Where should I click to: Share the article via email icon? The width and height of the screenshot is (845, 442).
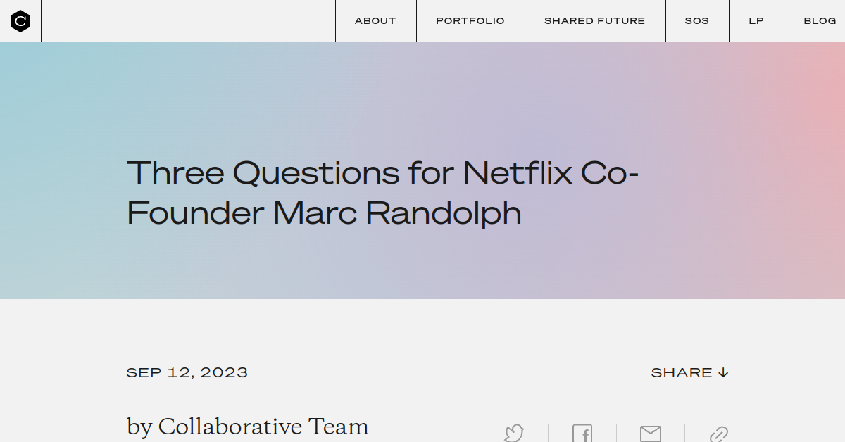point(650,433)
